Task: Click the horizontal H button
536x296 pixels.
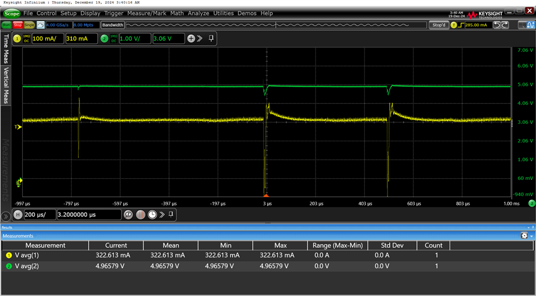Action: [x=18, y=214]
